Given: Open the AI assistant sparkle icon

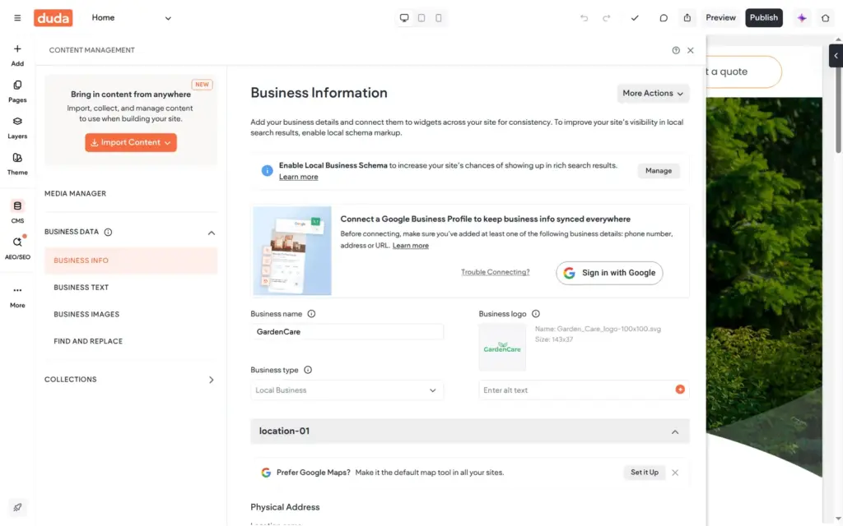Looking at the screenshot, I should [802, 18].
